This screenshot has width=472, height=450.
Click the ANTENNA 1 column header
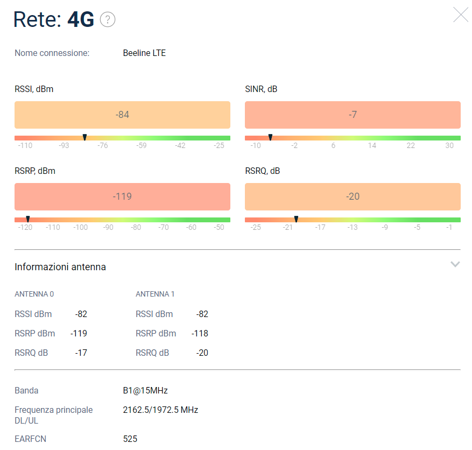tap(155, 294)
